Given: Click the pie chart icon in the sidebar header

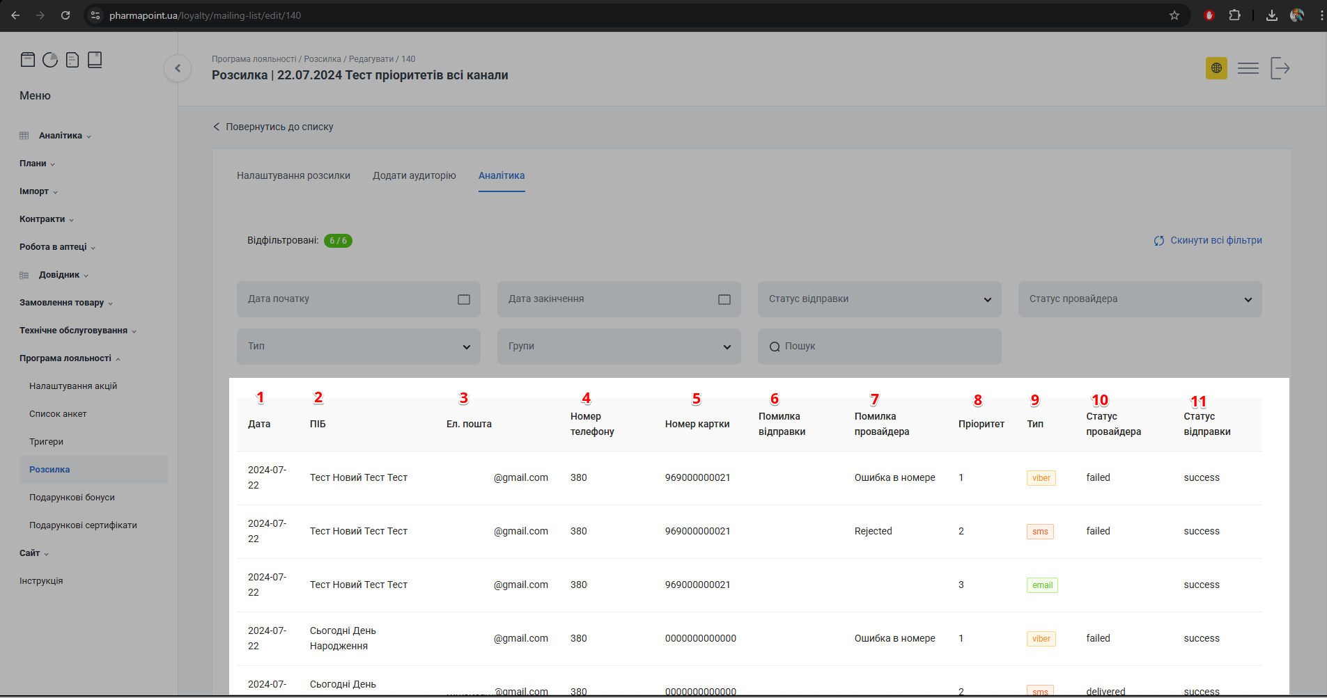Looking at the screenshot, I should pyautogui.click(x=50, y=60).
